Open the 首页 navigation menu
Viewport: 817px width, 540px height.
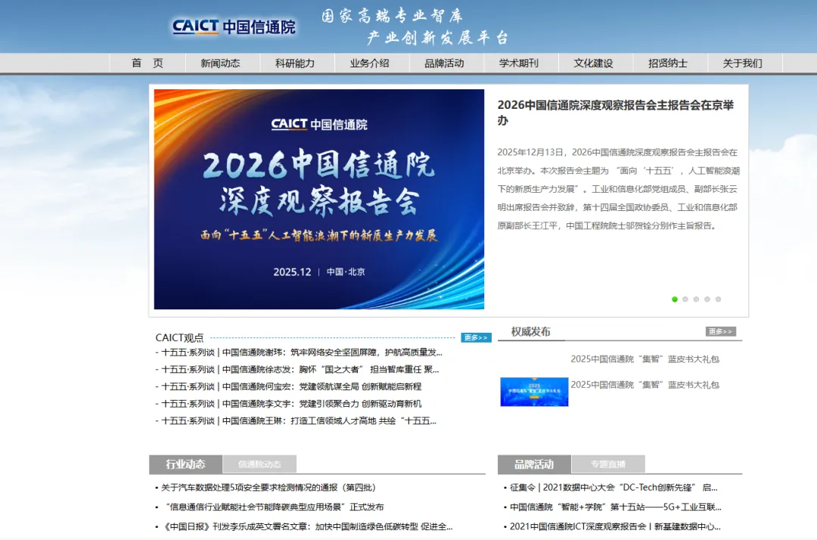pos(148,63)
